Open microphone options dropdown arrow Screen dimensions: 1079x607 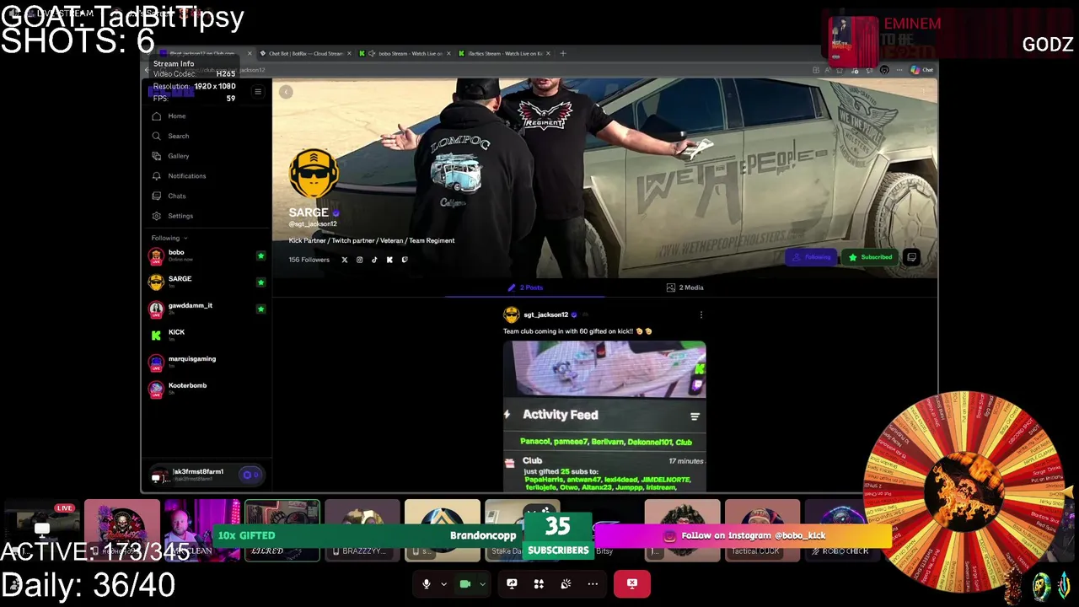443,584
